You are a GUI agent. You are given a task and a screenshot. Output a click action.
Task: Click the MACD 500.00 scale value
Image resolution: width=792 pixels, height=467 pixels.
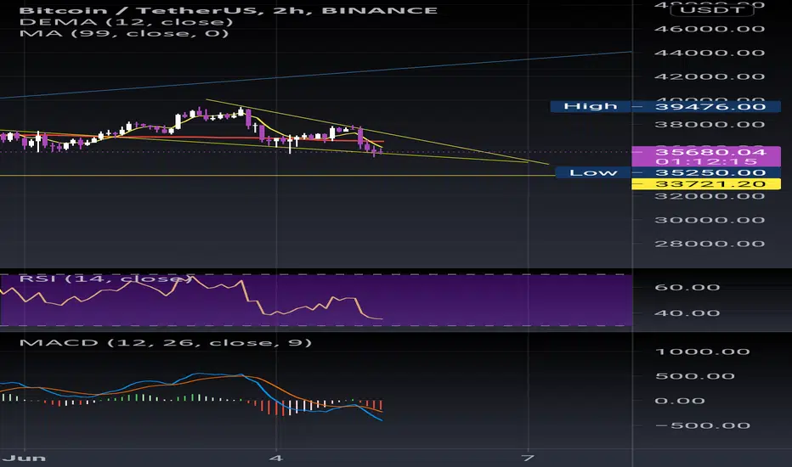[x=695, y=376]
